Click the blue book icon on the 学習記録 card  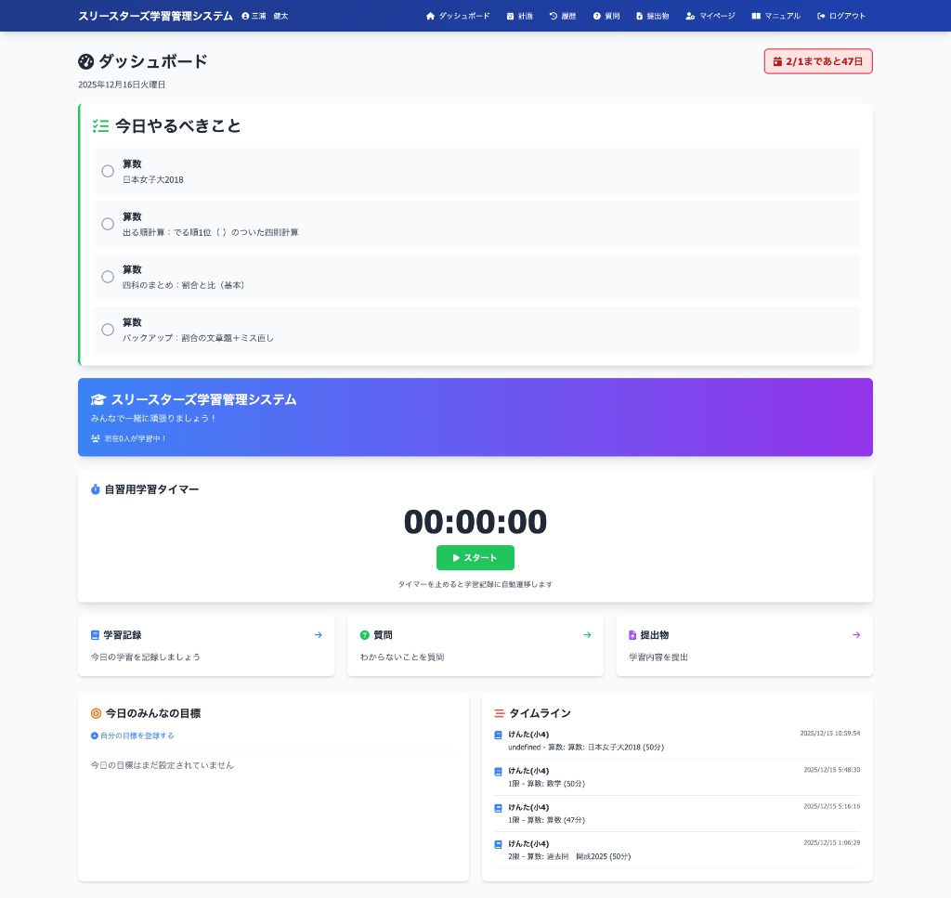click(93, 635)
